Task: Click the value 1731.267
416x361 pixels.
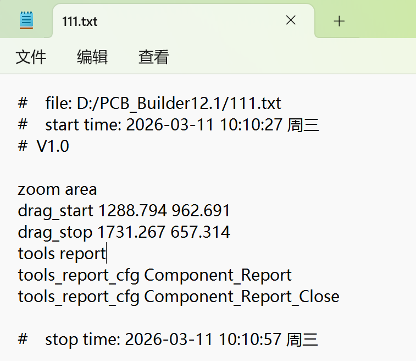Action: [x=131, y=232]
